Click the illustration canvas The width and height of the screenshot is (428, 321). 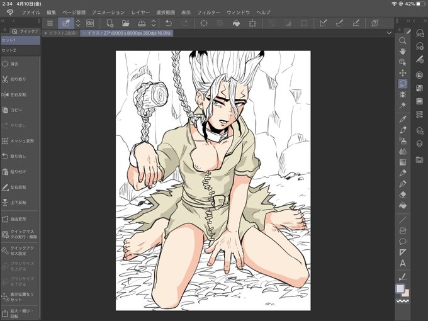pyautogui.click(x=213, y=181)
